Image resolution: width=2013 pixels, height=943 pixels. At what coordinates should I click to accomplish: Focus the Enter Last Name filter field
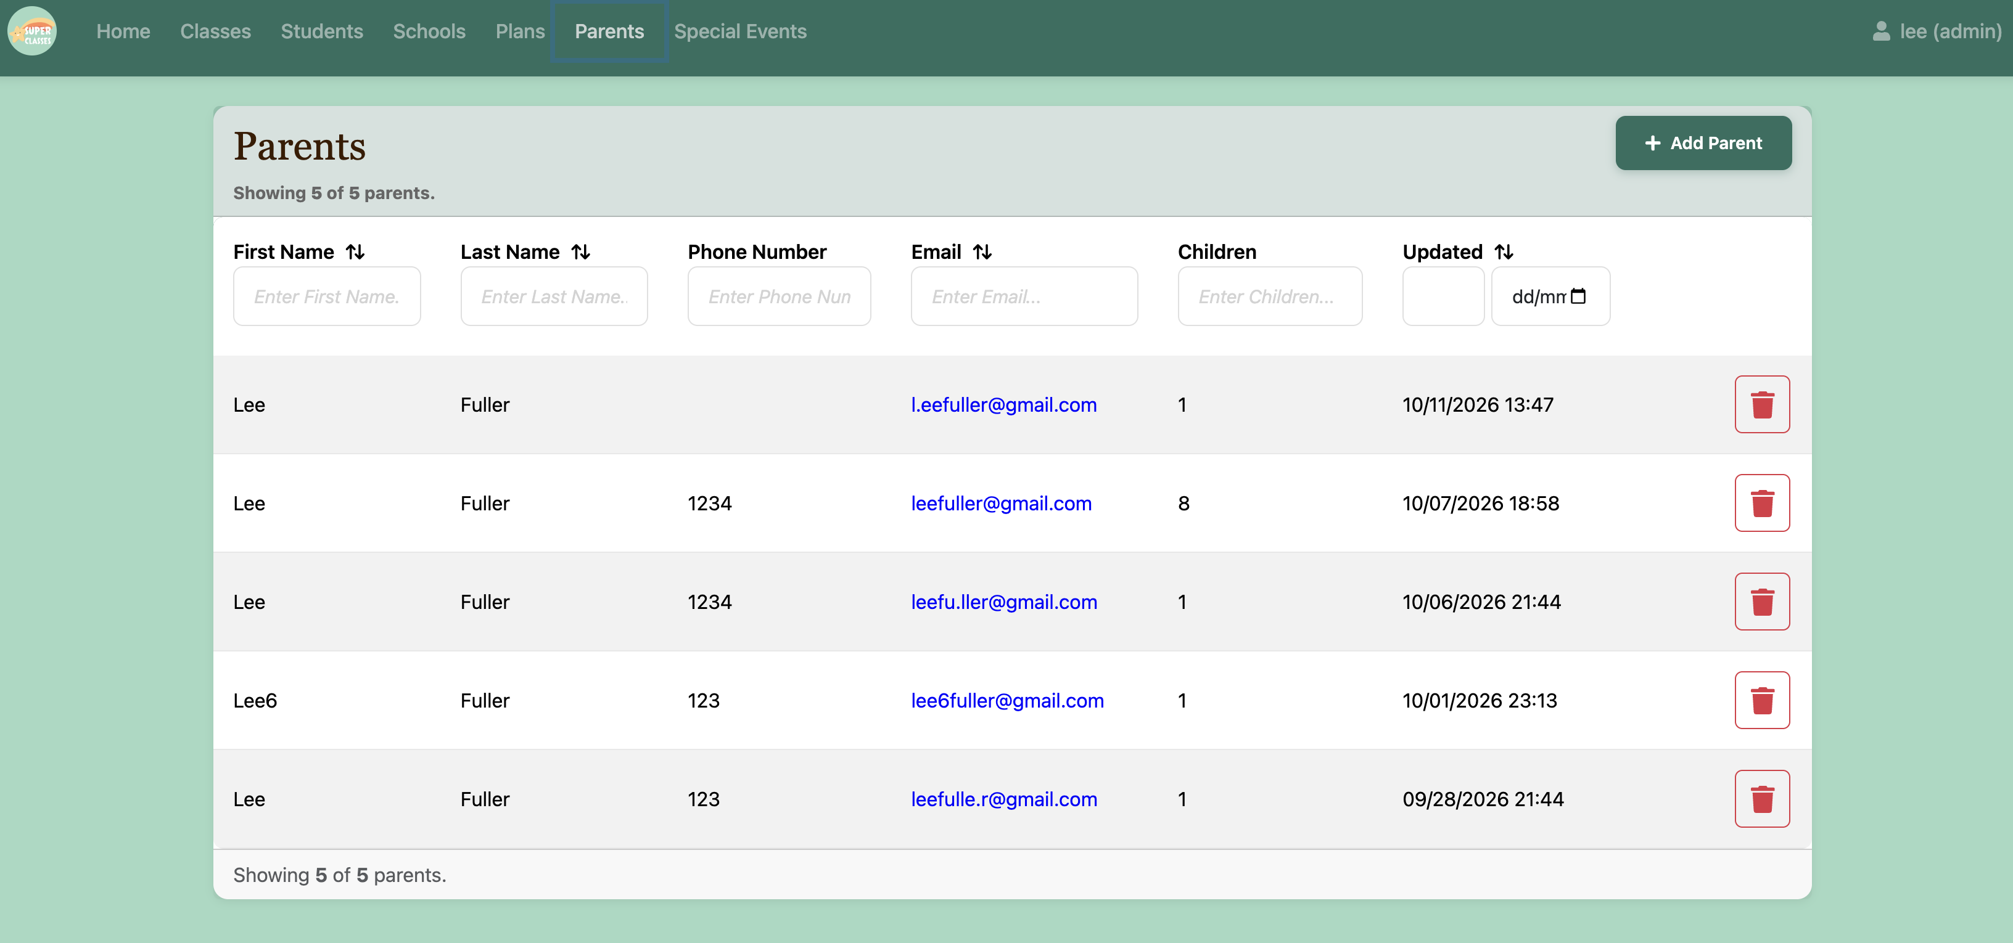tap(554, 296)
